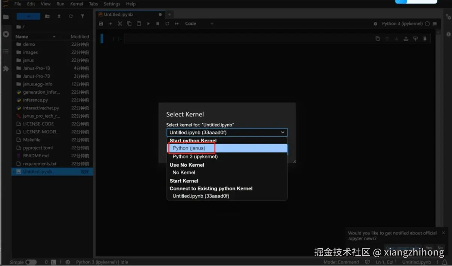Open the Property Inspector gear icon on right sidebar

[x=448, y=17]
